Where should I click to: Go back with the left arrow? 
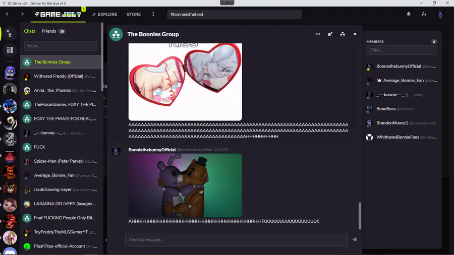coord(7,14)
